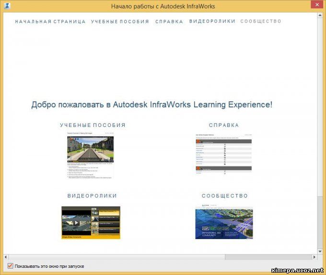
Task: Open СООБЩЕСТВО in the top navigation bar
Action: (261, 22)
